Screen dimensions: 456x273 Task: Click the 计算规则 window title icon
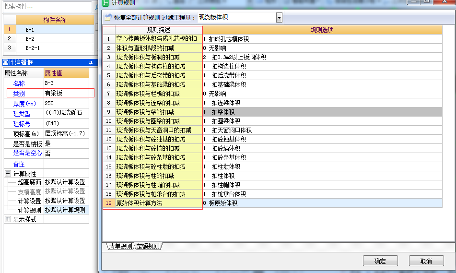click(x=105, y=2)
